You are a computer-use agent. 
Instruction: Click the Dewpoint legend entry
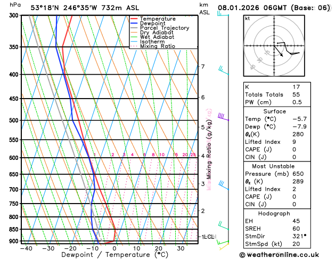[148, 23]
